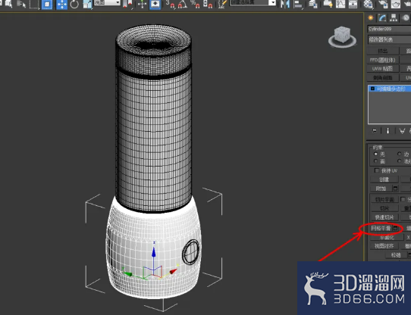The image size is (411, 315).
Task: Select 可编辑多边形 in the modifier stack
Action: [391, 89]
